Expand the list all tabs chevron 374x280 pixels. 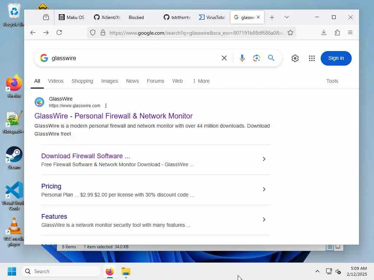[x=287, y=17]
